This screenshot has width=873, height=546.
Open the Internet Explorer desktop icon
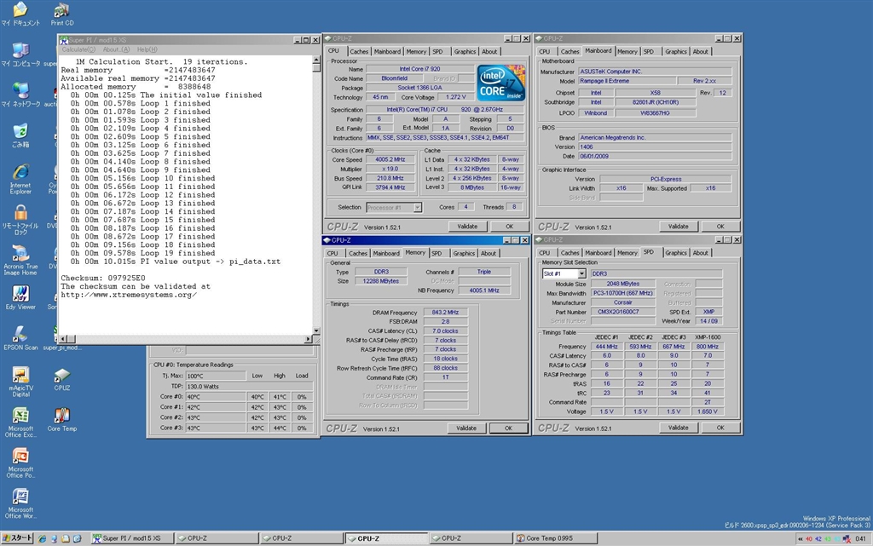point(20,173)
